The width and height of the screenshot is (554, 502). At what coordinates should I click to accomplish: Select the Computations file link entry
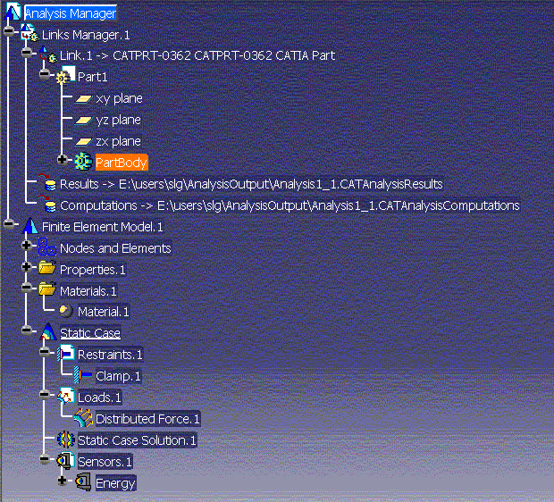click(x=289, y=205)
